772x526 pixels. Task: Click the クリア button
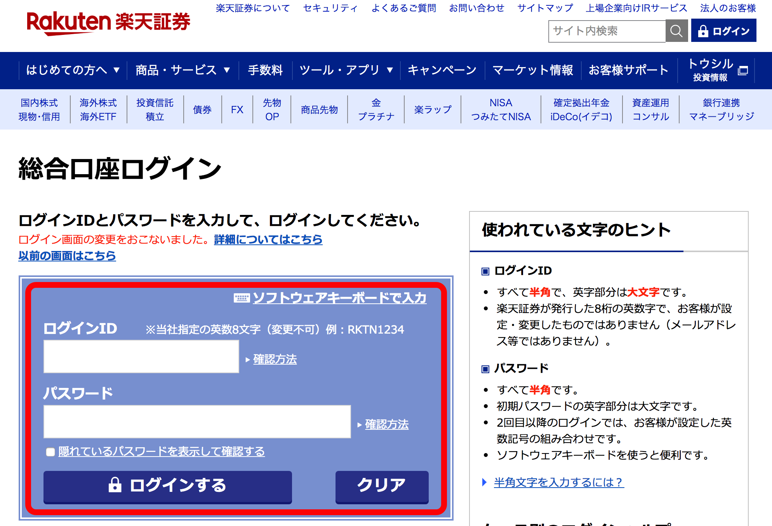click(382, 487)
